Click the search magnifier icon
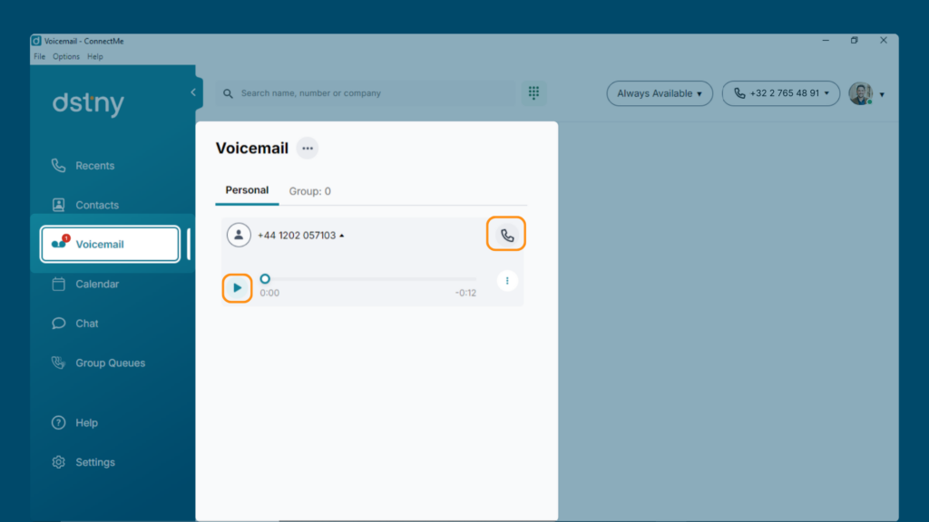Image resolution: width=929 pixels, height=522 pixels. pos(228,93)
